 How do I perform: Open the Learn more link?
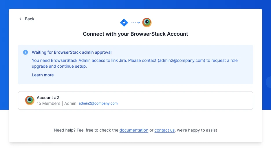click(x=43, y=75)
